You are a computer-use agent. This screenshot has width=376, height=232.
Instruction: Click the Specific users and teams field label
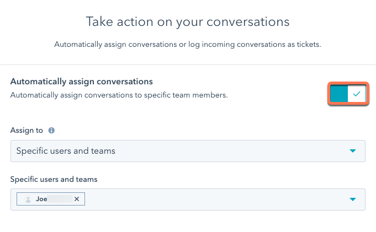coord(54,180)
